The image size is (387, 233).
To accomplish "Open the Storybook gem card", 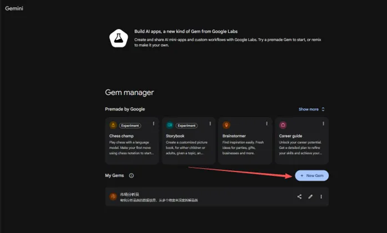I will (x=189, y=140).
